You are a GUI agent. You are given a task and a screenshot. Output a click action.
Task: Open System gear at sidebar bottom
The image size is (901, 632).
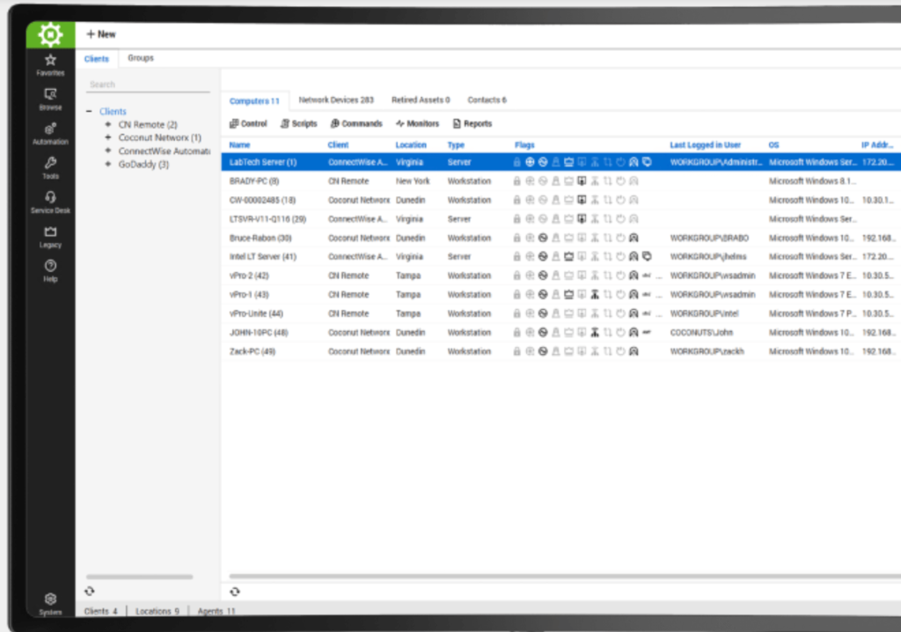pyautogui.click(x=50, y=604)
